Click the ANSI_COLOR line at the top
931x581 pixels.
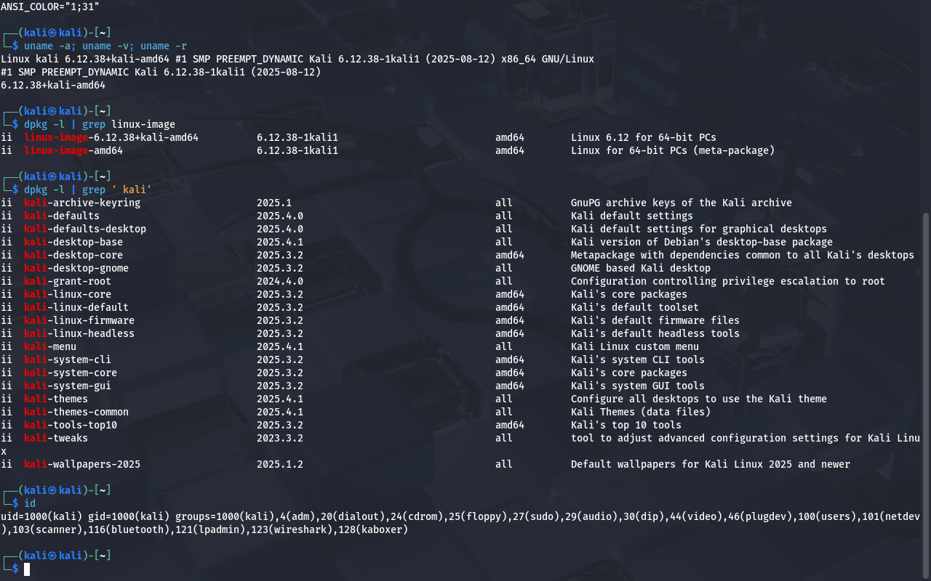point(50,6)
